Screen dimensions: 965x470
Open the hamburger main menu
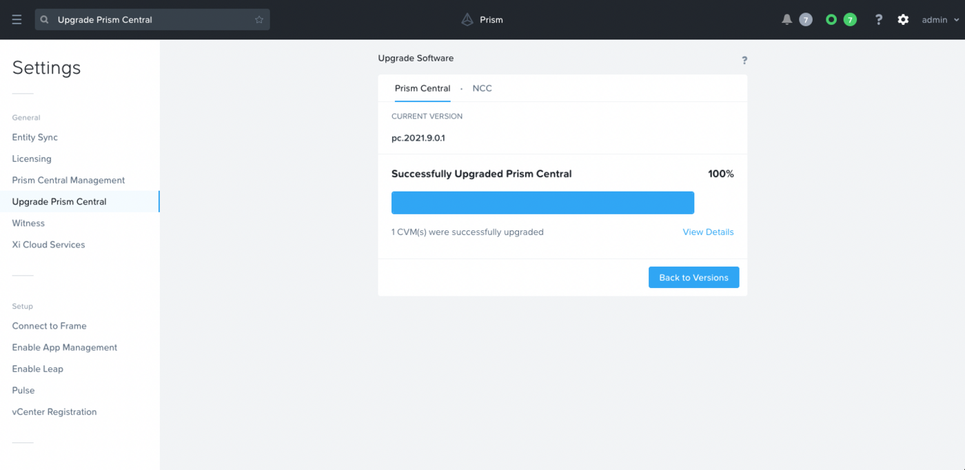coord(17,20)
